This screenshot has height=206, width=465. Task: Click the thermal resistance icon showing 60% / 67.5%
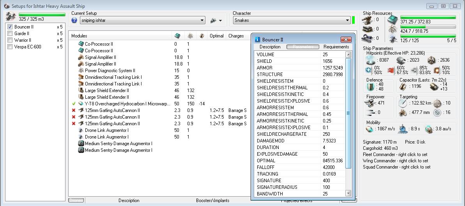pos(391,70)
